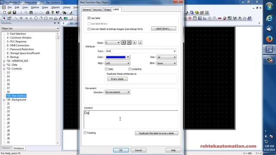Screen dimensions: 276x155
Task: Open the Option menu
Action: point(35,7)
